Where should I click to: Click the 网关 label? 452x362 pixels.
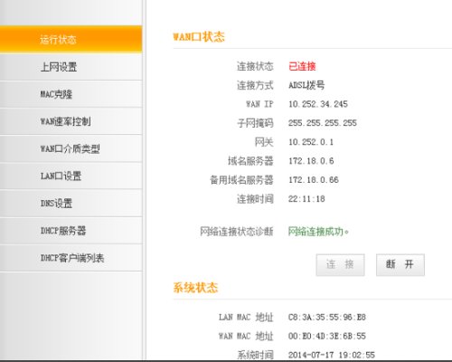coord(264,142)
